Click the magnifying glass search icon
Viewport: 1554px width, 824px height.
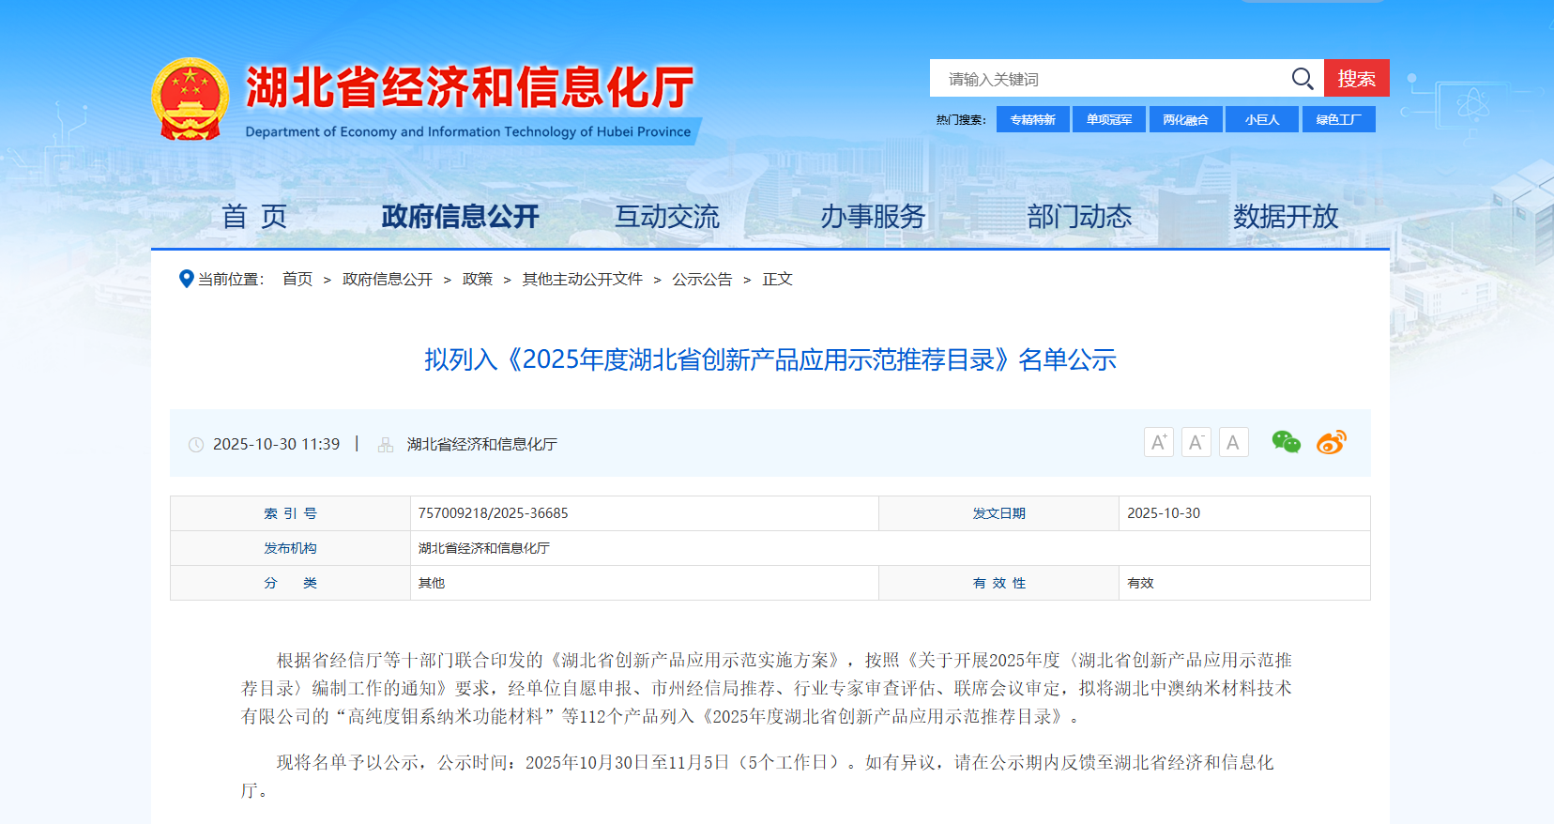[1302, 79]
